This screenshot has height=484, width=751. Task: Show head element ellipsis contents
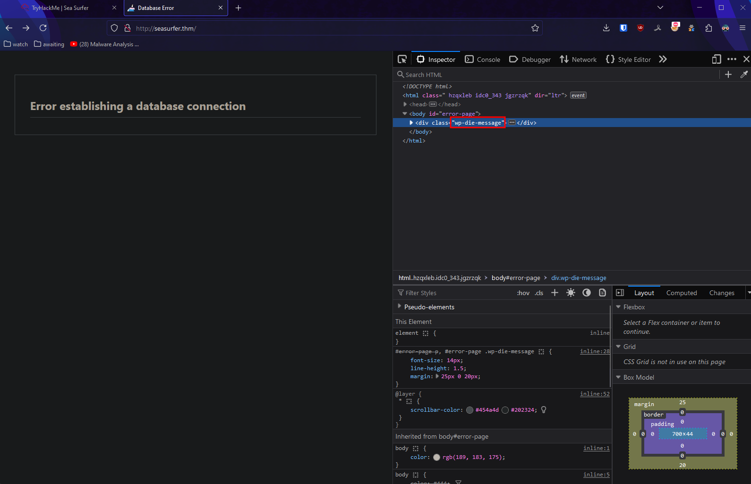(x=433, y=104)
